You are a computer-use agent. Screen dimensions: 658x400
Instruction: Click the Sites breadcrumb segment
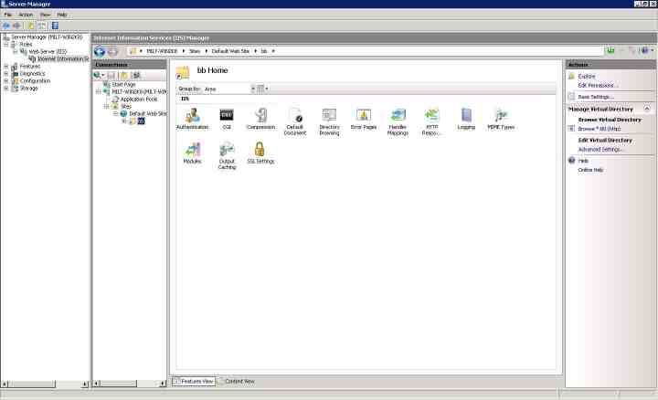point(195,51)
